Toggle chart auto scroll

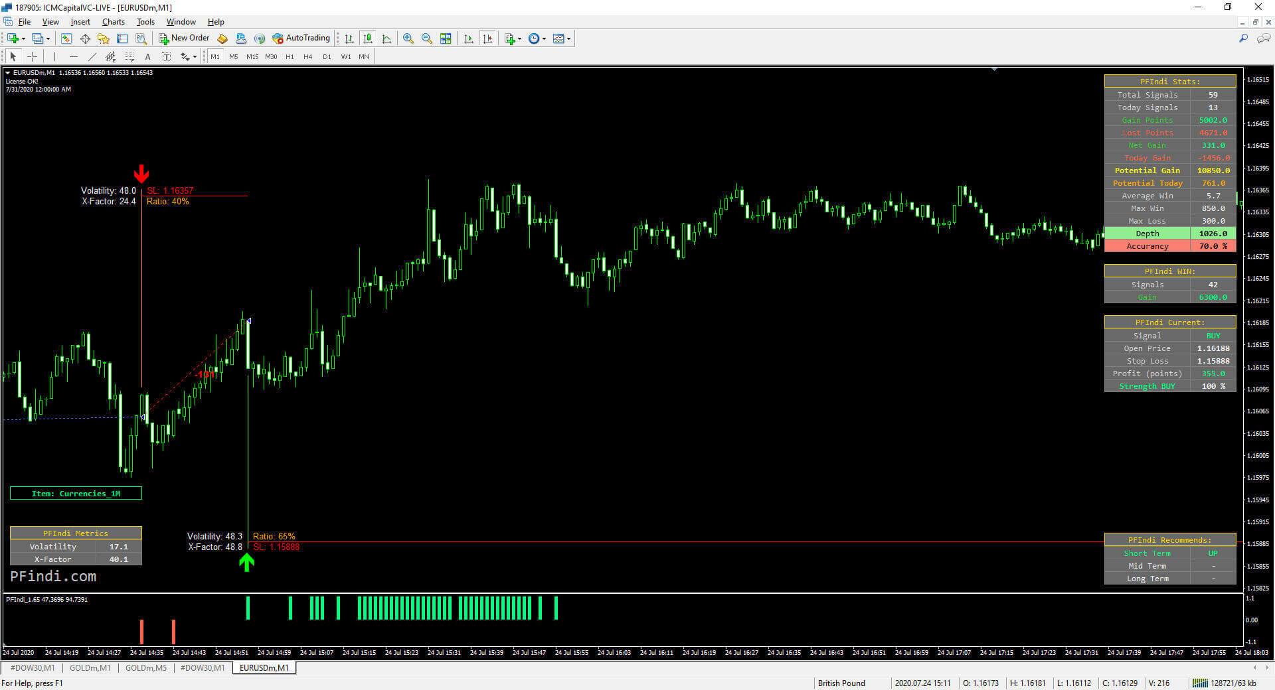click(x=469, y=38)
